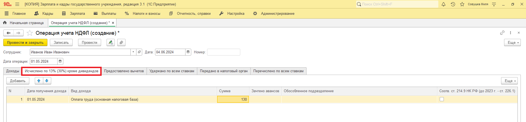The image size is (526, 122).
Task: Open employee card button next to Сотрудник
Action: [x=139, y=52]
